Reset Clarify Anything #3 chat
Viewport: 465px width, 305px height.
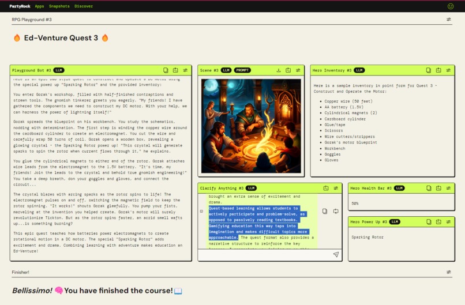click(326, 188)
